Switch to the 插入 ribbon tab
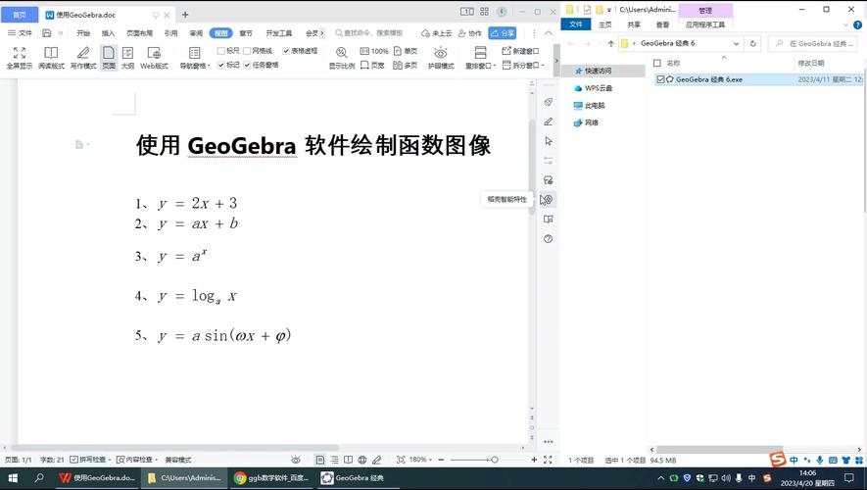867x490 pixels. (108, 33)
